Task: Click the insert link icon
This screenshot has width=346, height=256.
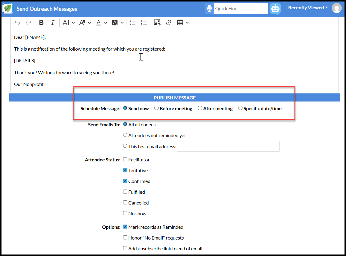Action: (x=169, y=22)
